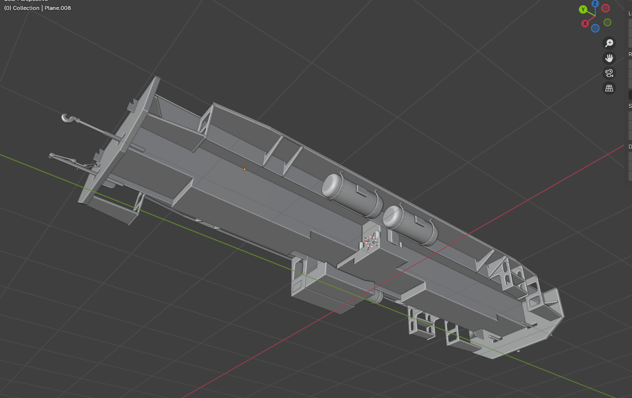This screenshot has width=632, height=398.
Task: Click the orange object origin dot
Action: click(x=244, y=169)
